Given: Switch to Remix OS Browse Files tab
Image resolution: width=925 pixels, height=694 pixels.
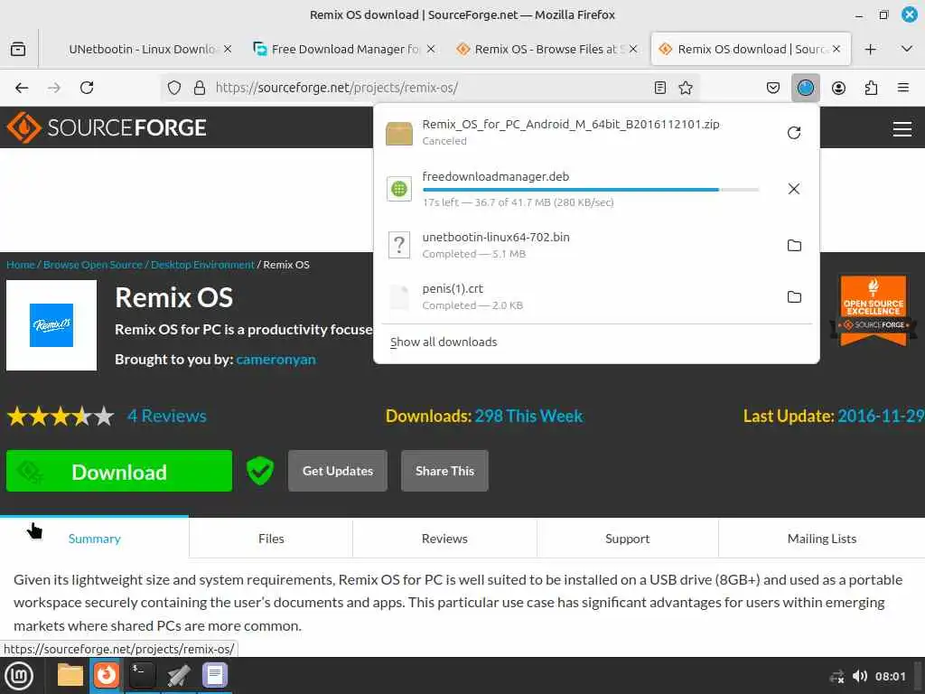Looking at the screenshot, I should pos(548,49).
